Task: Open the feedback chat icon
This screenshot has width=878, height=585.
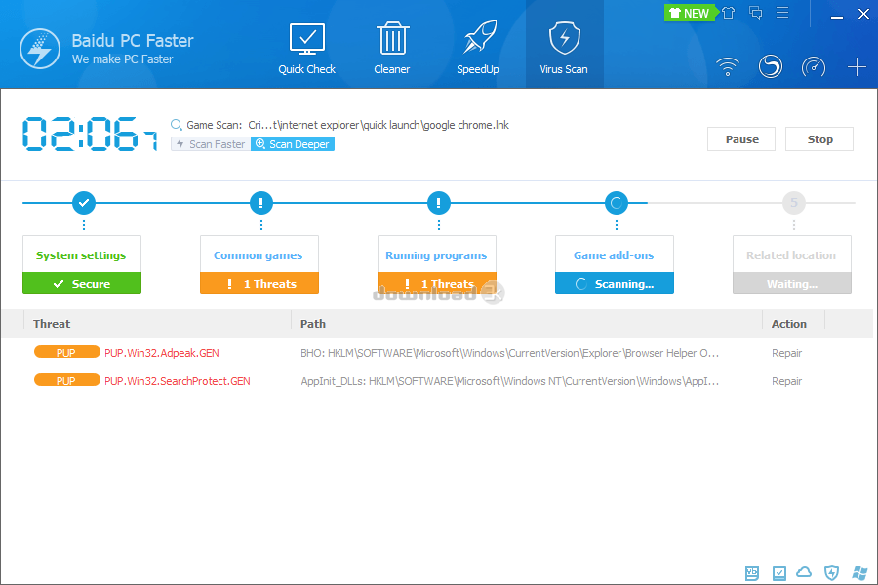Action: click(754, 13)
